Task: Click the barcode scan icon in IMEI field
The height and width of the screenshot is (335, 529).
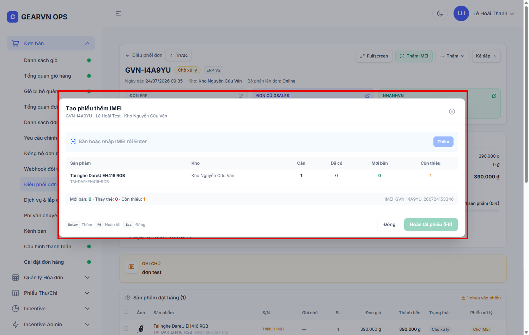Action: point(73,142)
